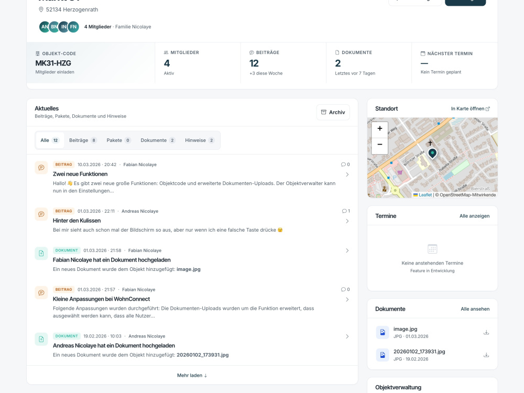This screenshot has width=524, height=393.
Task: Select the Alle filter tab
Action: click(x=49, y=140)
